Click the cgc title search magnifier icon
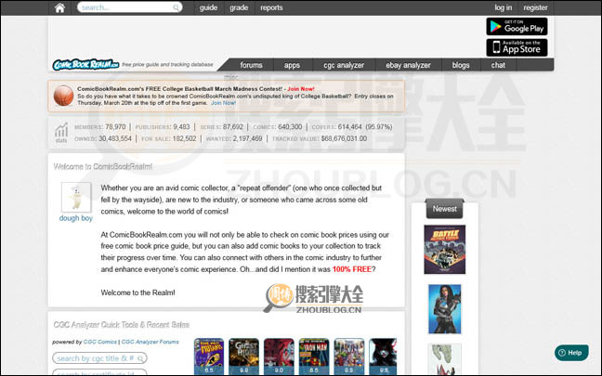Viewport: 602px width, 376px height. [x=140, y=358]
